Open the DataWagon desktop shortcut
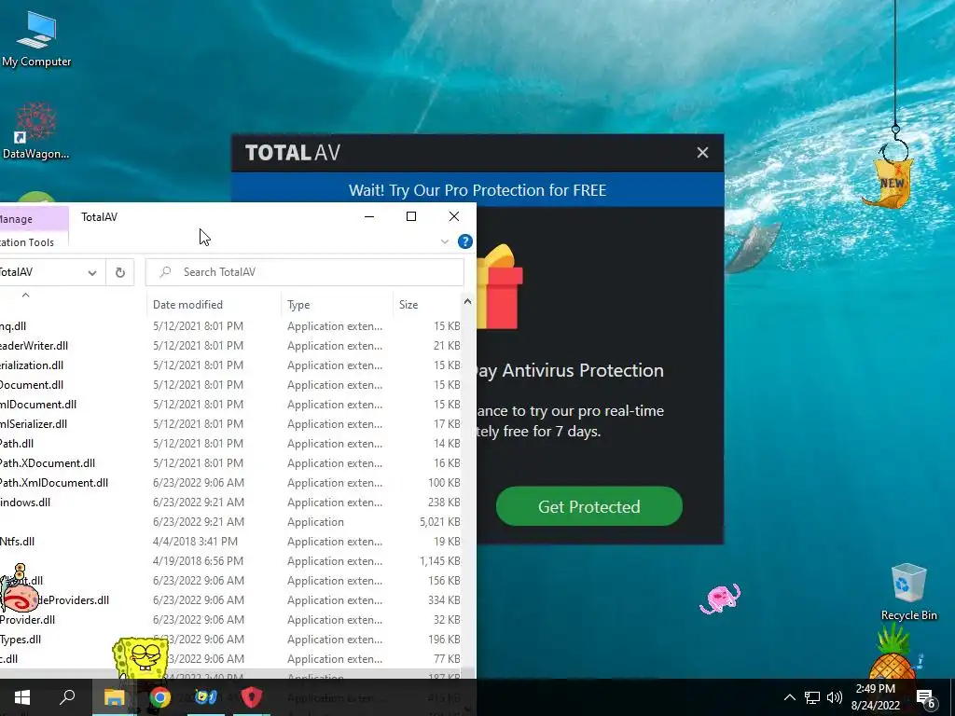This screenshot has width=955, height=716. pos(35,131)
